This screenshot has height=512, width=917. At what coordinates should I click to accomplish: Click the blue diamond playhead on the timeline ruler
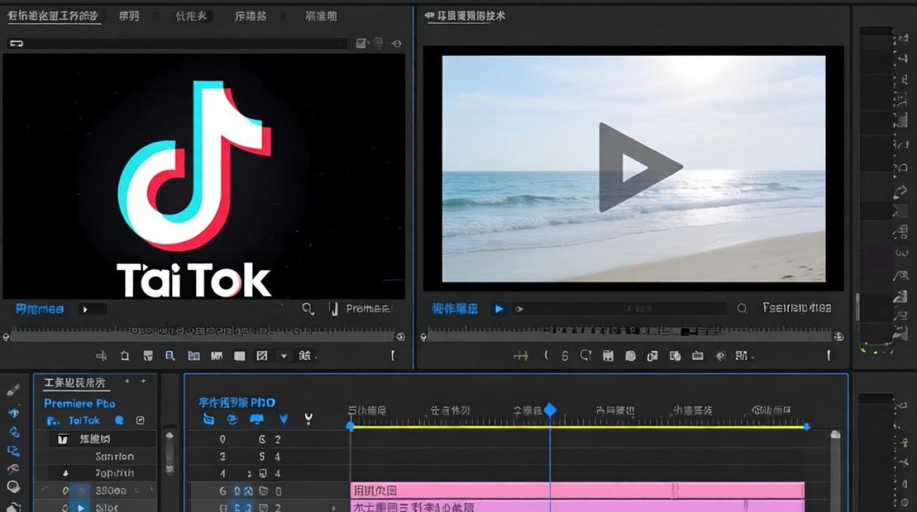[550, 410]
